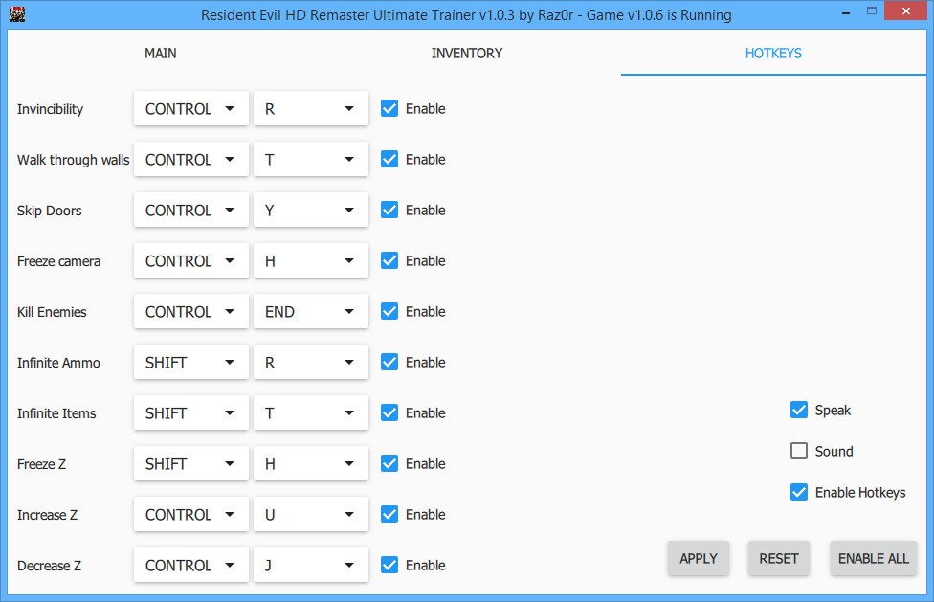The width and height of the screenshot is (934, 602).
Task: Enable the Sound checkbox
Action: pyautogui.click(x=799, y=452)
